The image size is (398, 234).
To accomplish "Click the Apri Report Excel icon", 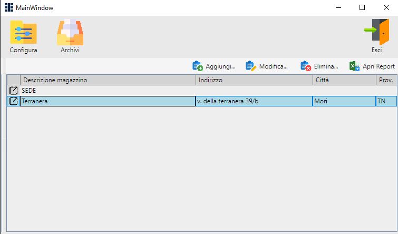I will (354, 66).
